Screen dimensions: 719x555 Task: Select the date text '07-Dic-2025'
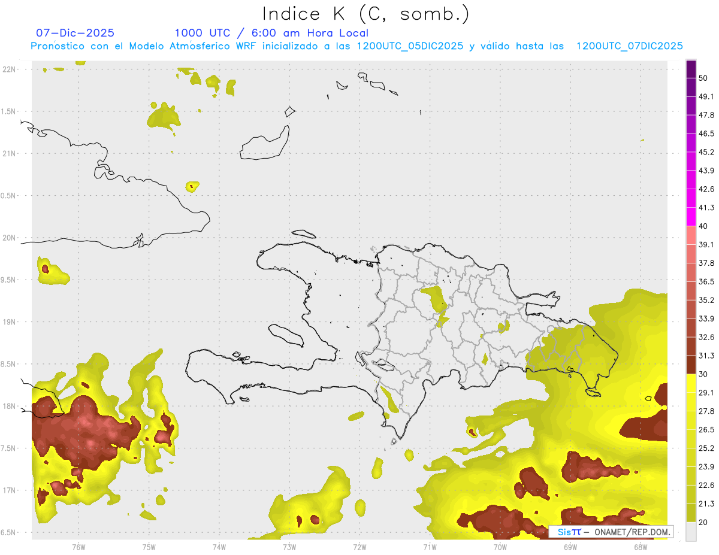point(75,33)
